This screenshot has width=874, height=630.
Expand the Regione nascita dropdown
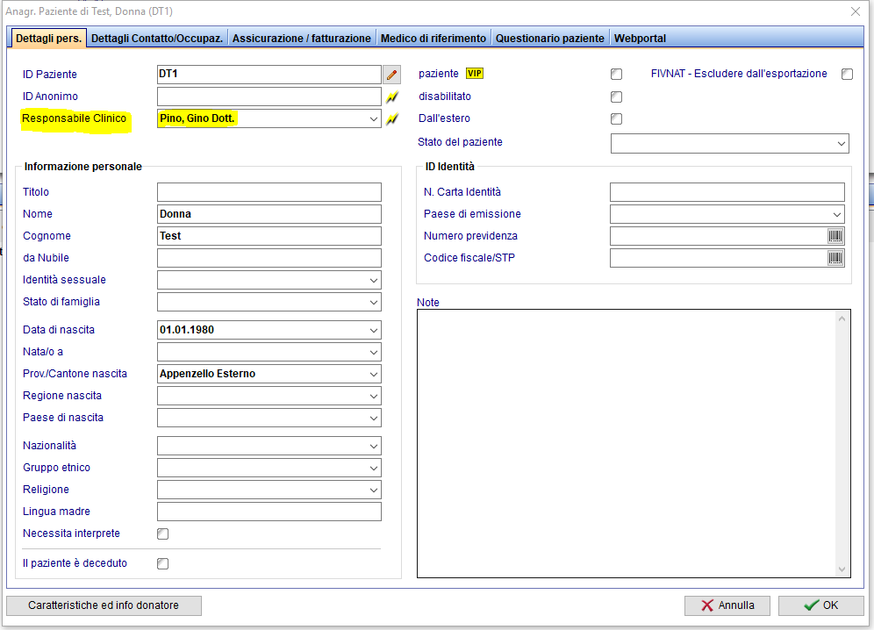coord(374,397)
